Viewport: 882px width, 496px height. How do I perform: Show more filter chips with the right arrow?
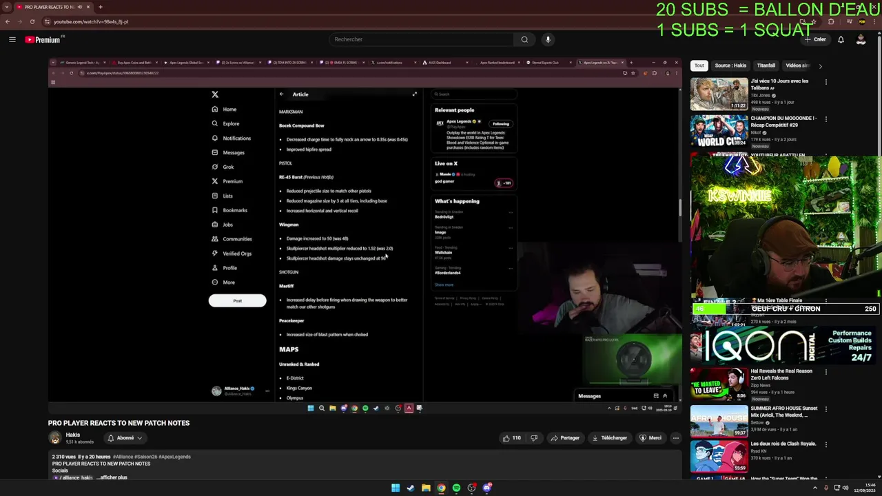click(x=820, y=66)
